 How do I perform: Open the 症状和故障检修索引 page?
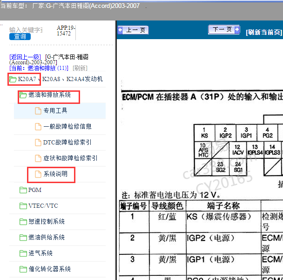tap(70, 158)
